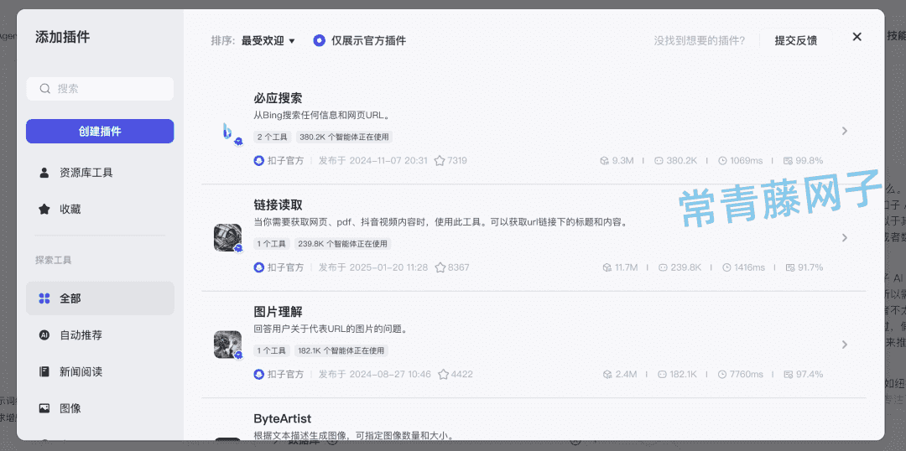This screenshot has height=451, width=906.
Task: Click the 380.2K bot count icon
Action: [x=659, y=161]
